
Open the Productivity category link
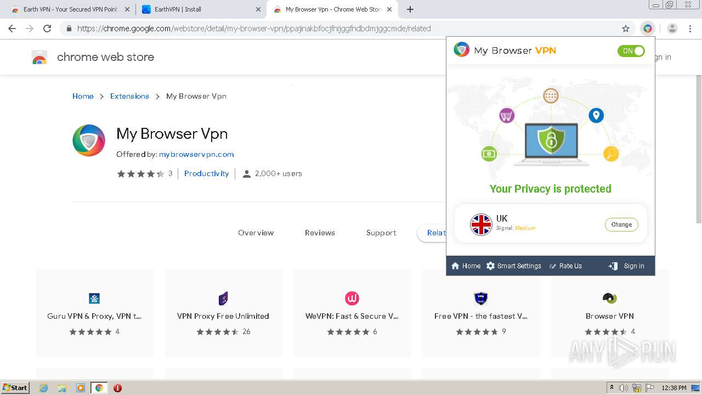206,173
